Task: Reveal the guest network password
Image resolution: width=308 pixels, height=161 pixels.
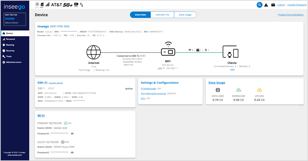Action: [72, 153]
